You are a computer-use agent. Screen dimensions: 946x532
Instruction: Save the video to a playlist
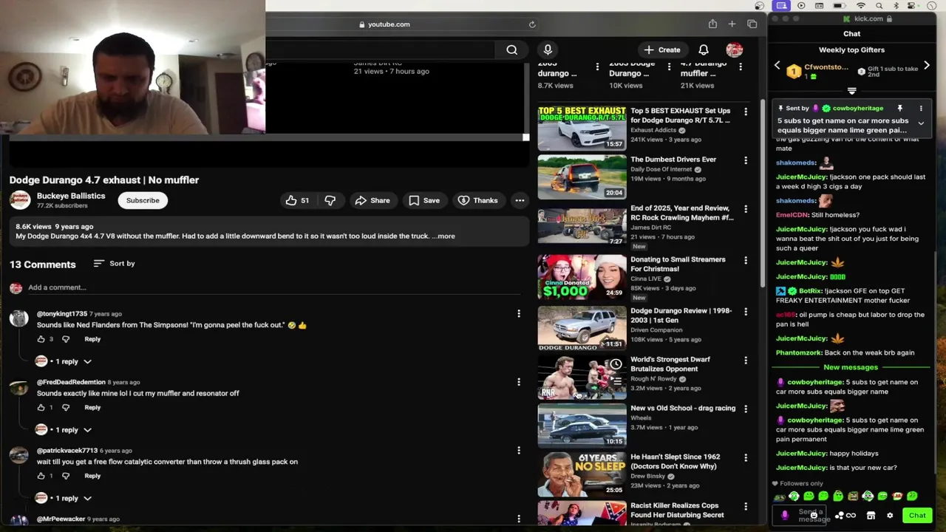424,200
